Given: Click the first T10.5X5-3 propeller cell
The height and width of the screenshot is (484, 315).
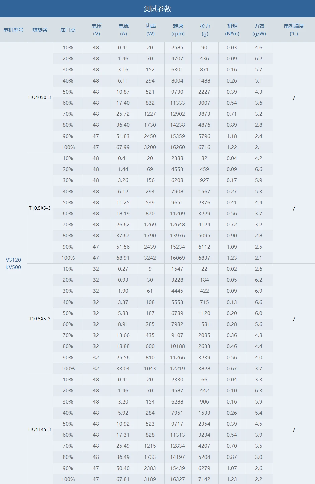Looking at the screenshot, I should (40, 208).
